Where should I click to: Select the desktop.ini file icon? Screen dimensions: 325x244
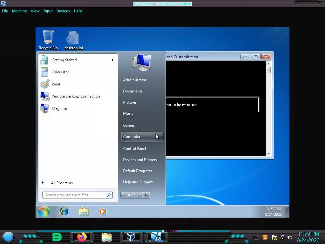(x=73, y=40)
